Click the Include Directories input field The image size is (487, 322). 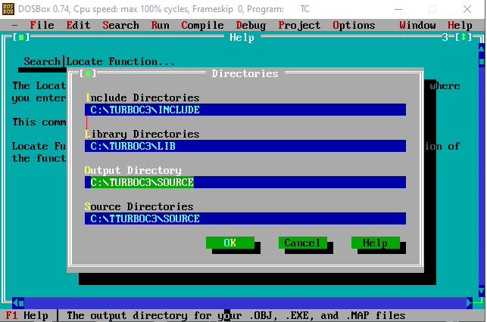pyautogui.click(x=245, y=110)
